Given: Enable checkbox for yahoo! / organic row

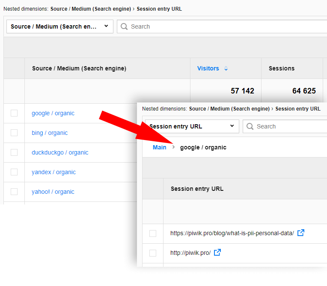Looking at the screenshot, I should [x=14, y=192].
